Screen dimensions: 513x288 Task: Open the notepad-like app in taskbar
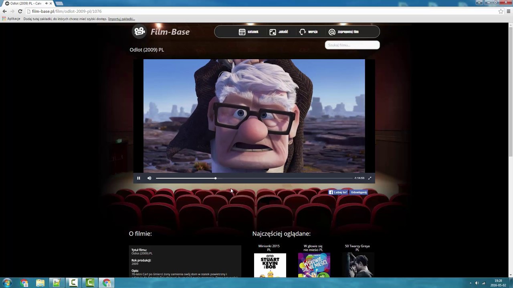pyautogui.click(x=57, y=283)
